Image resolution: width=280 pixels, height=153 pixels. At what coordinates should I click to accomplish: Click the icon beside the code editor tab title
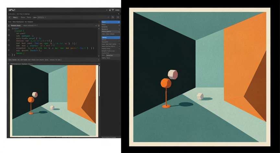click(9, 26)
